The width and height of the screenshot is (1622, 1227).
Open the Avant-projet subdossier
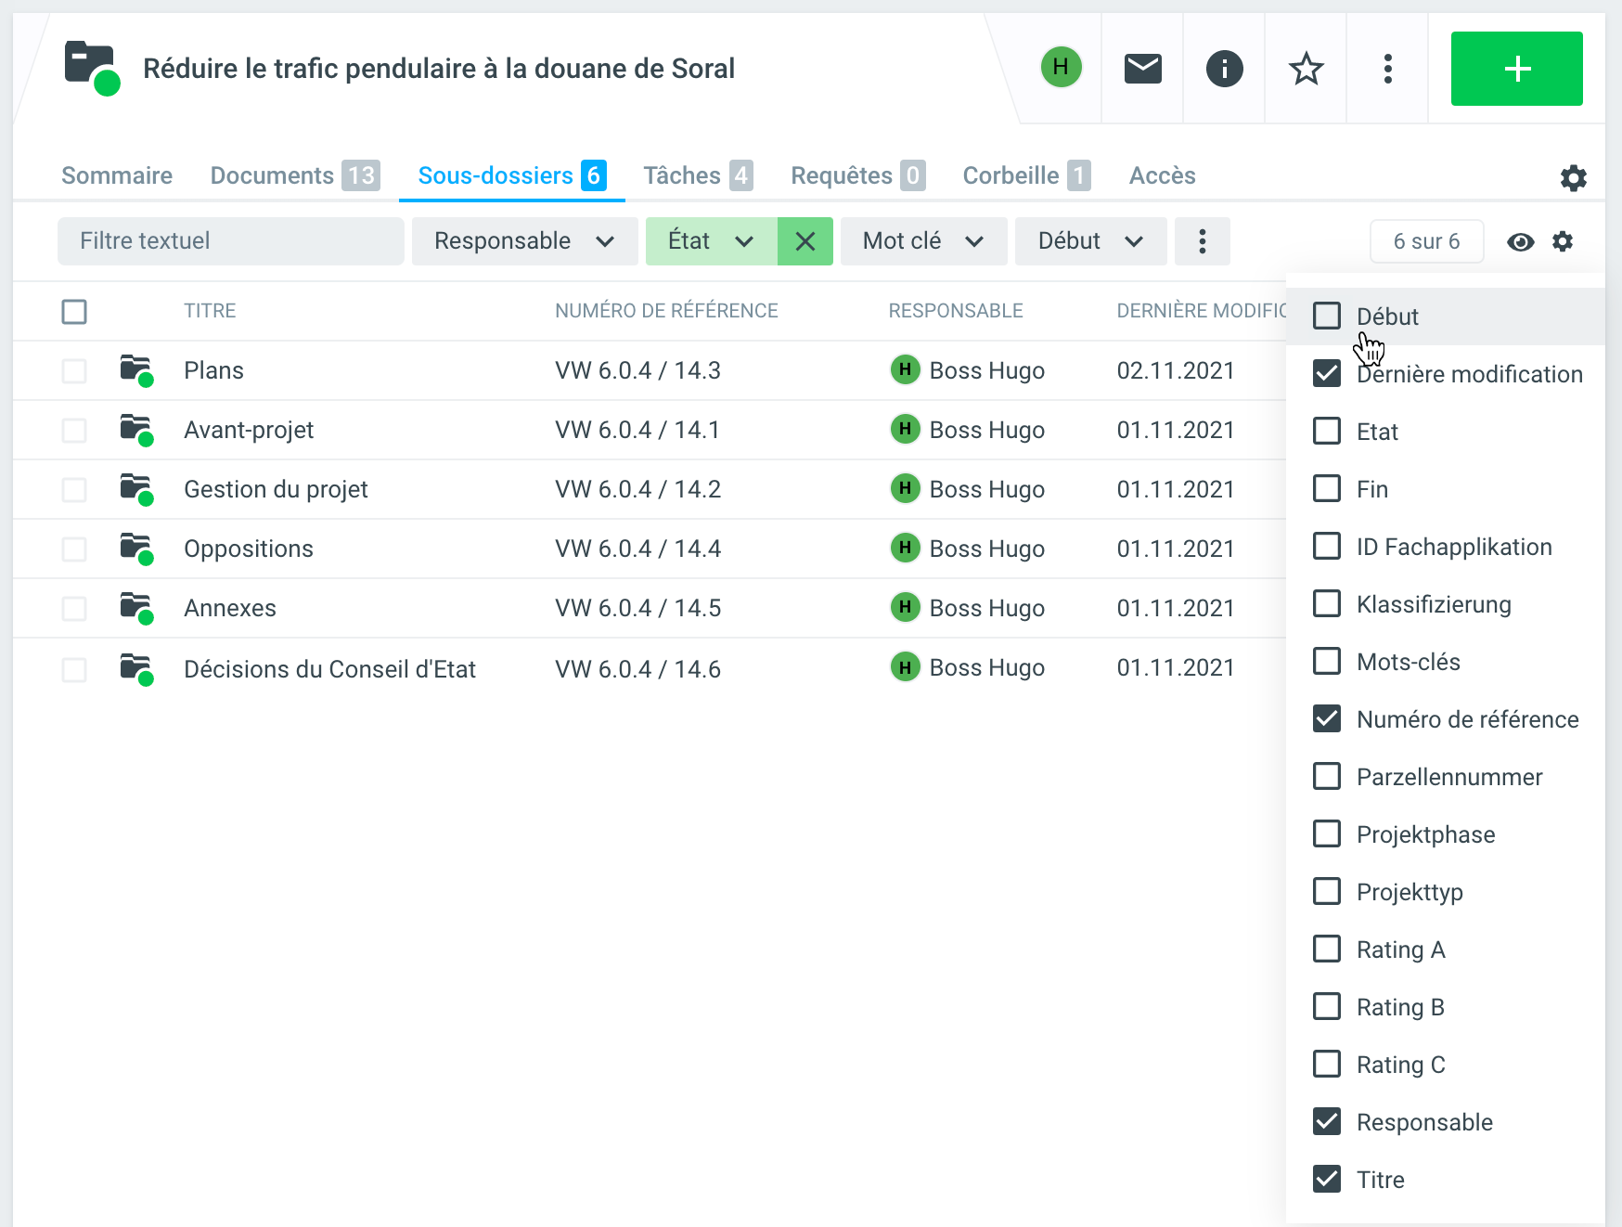tap(249, 430)
